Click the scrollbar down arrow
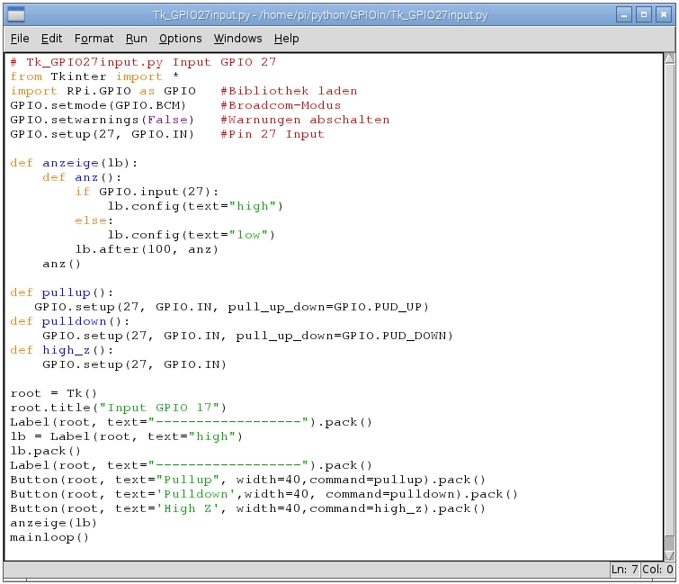 pyautogui.click(x=668, y=555)
